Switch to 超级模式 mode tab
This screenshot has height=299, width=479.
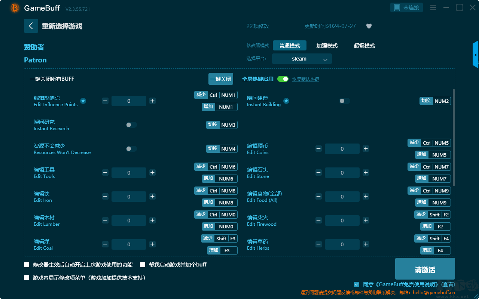click(364, 46)
